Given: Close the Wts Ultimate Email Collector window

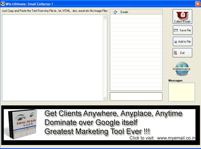Looking at the screenshot, I should point(198,4).
